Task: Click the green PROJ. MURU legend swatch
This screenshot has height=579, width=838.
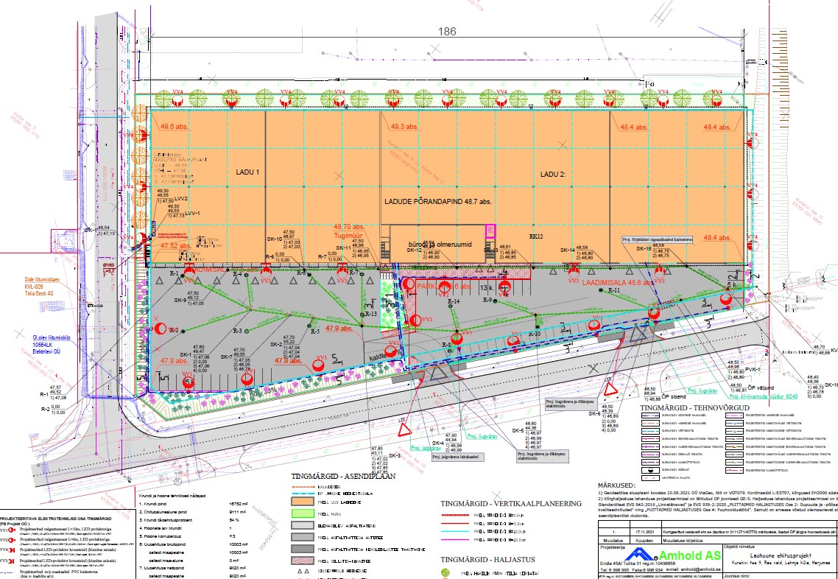Action: 304,513
